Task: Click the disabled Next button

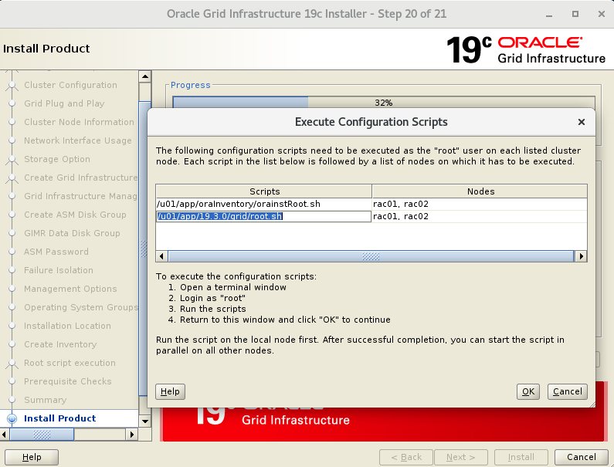Action: 461,457
